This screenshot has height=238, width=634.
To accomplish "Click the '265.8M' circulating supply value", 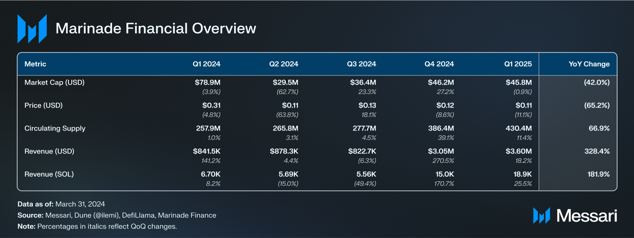I will (x=285, y=128).
